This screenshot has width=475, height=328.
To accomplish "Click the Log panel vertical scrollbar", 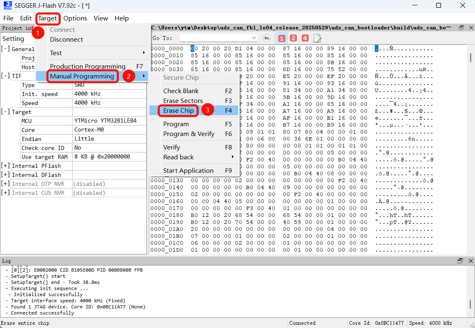I will pos(470,304).
